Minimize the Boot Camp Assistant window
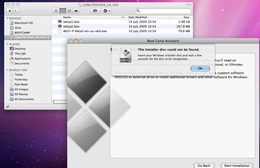 [76, 41]
